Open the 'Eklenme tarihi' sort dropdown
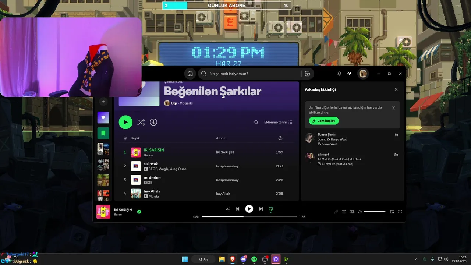This screenshot has width=471, height=265. (x=278, y=122)
